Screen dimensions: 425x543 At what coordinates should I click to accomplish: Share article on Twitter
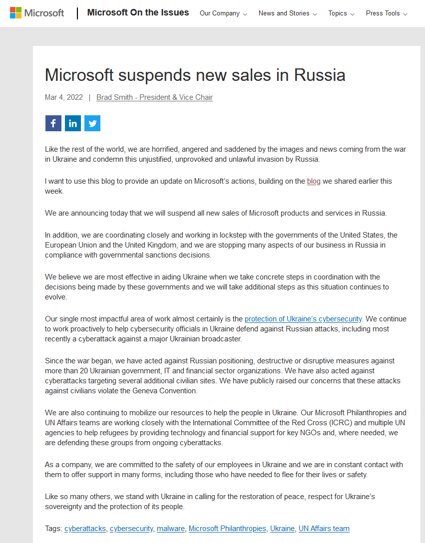point(92,123)
